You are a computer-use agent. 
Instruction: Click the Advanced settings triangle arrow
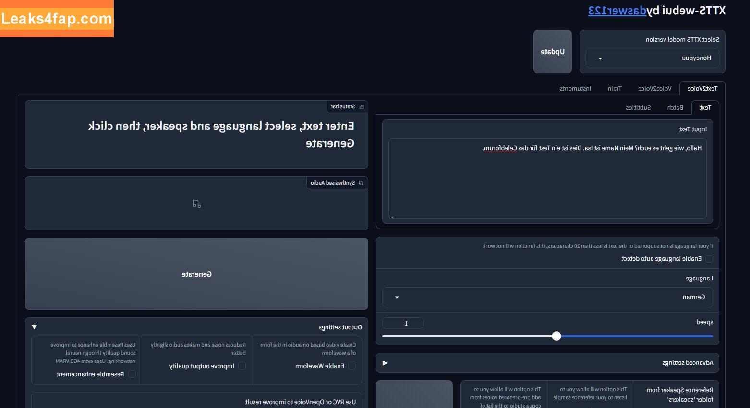pos(385,363)
